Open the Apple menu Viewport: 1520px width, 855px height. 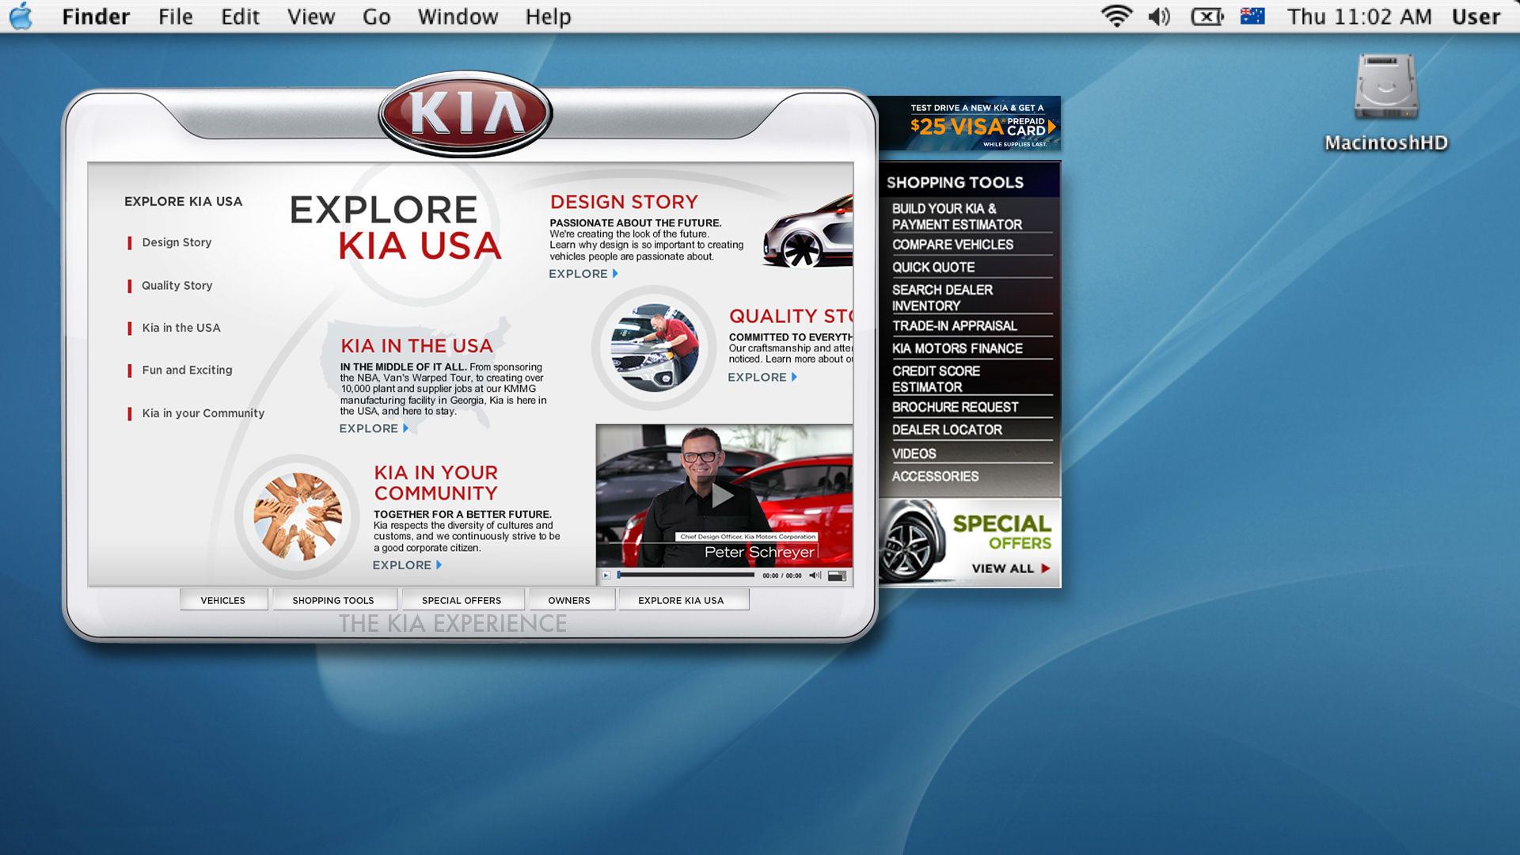click(x=21, y=16)
